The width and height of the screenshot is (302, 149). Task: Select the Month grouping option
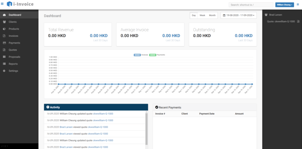pyautogui.click(x=212, y=15)
